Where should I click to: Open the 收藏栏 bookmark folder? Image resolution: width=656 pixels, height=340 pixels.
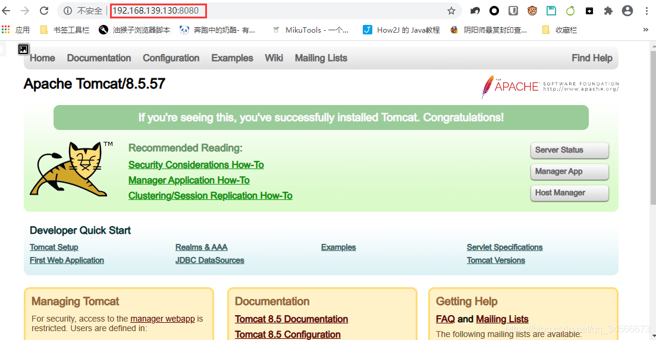(560, 30)
